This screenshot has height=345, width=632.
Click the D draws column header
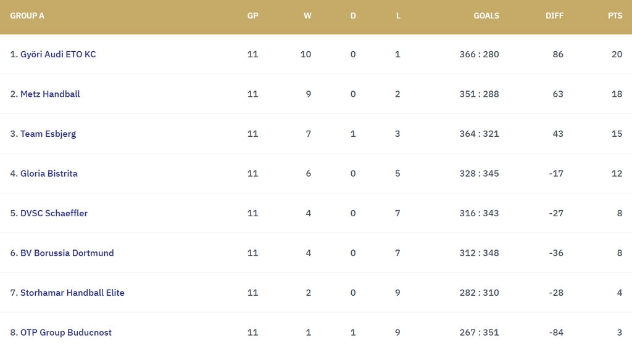tap(353, 16)
